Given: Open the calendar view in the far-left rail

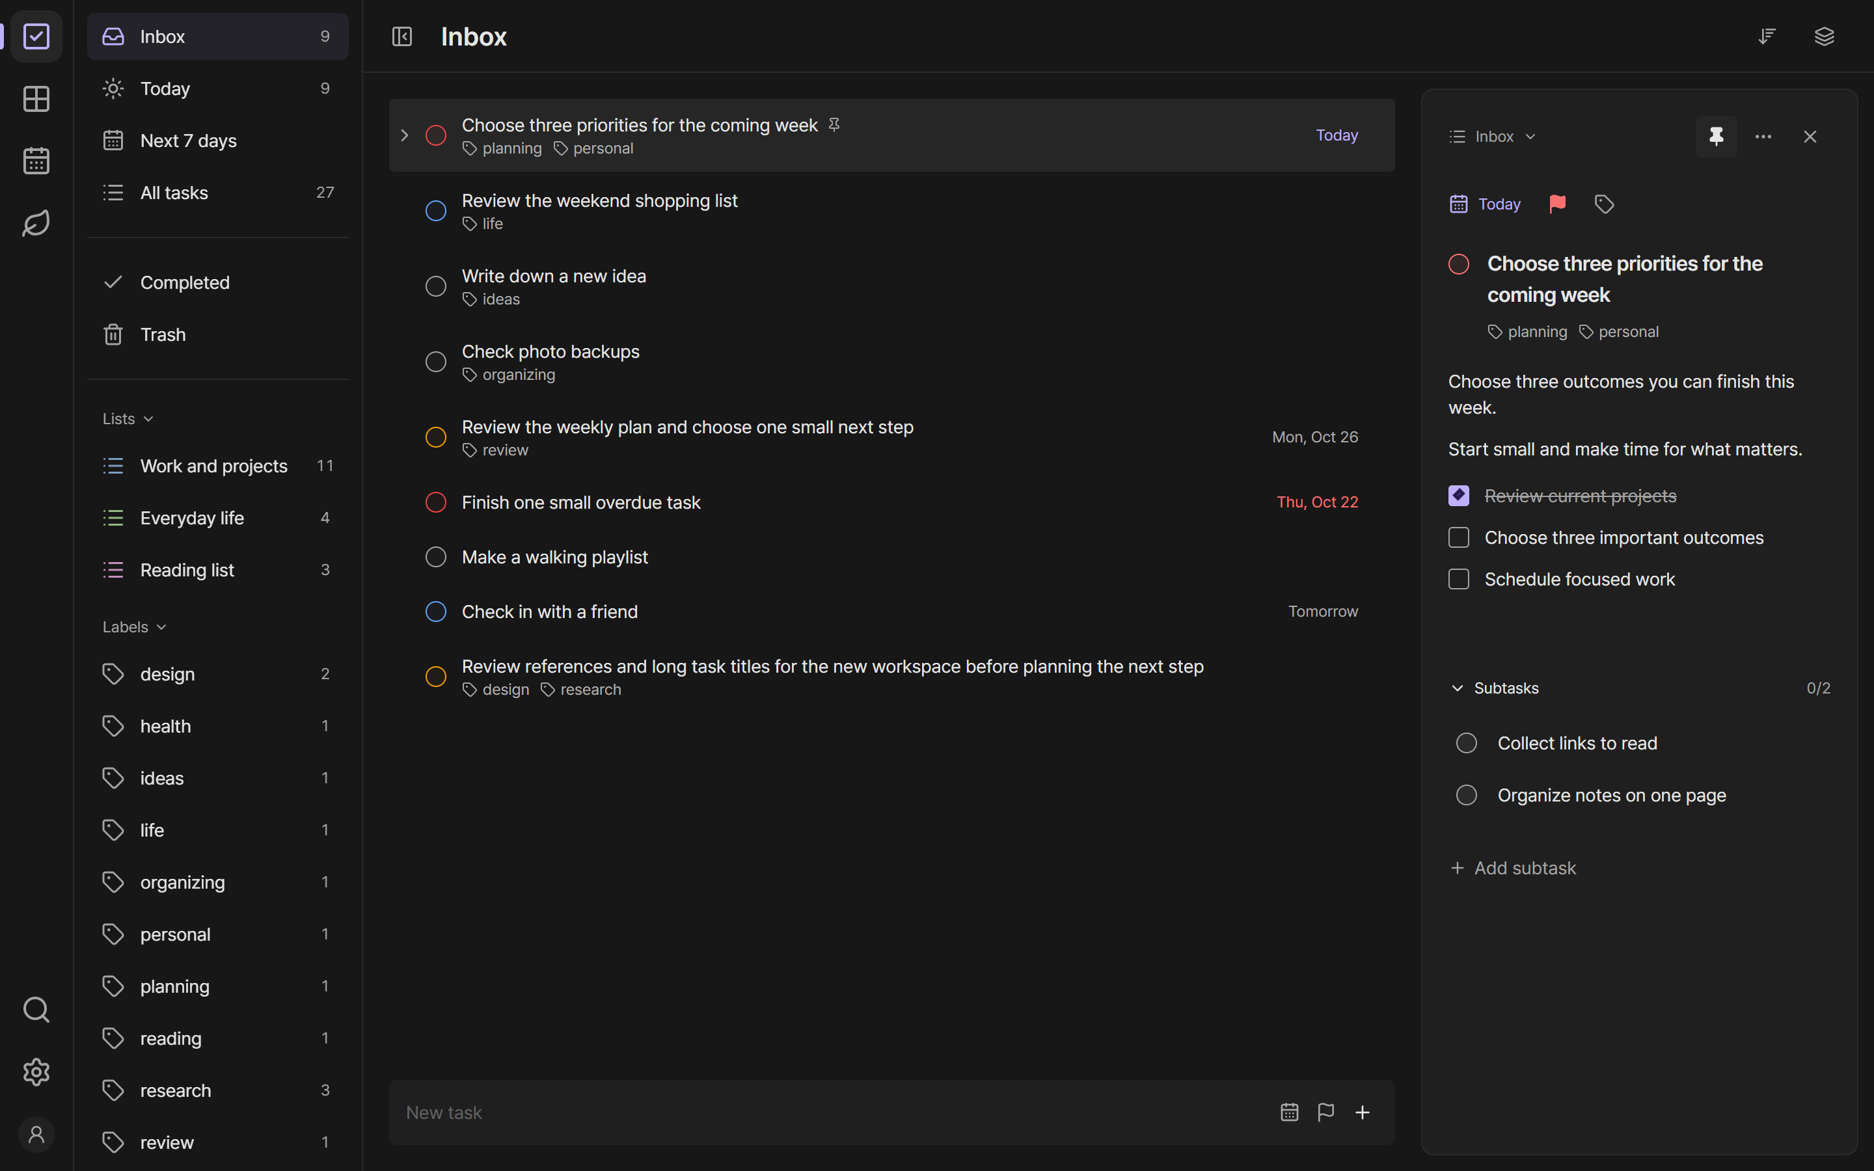Looking at the screenshot, I should (x=36, y=161).
